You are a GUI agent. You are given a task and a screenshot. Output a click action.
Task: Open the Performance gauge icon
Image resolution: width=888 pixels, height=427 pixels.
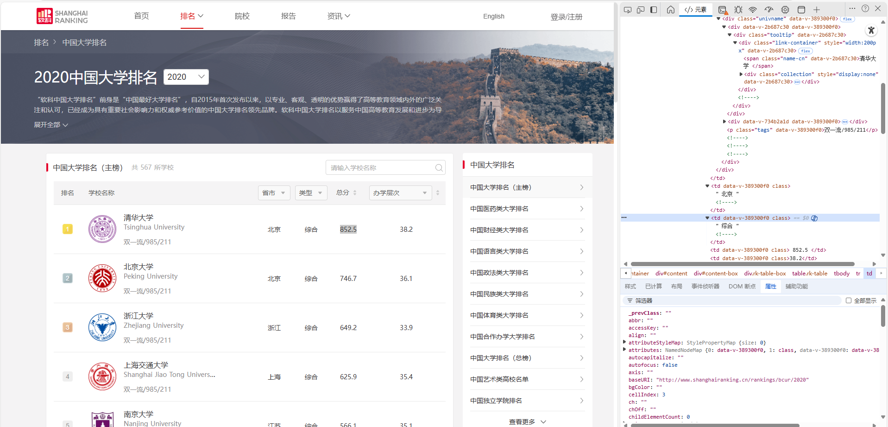tap(769, 10)
